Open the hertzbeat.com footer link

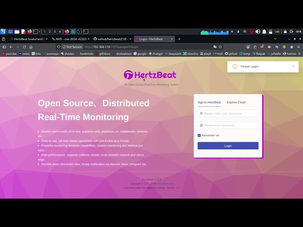point(165,183)
